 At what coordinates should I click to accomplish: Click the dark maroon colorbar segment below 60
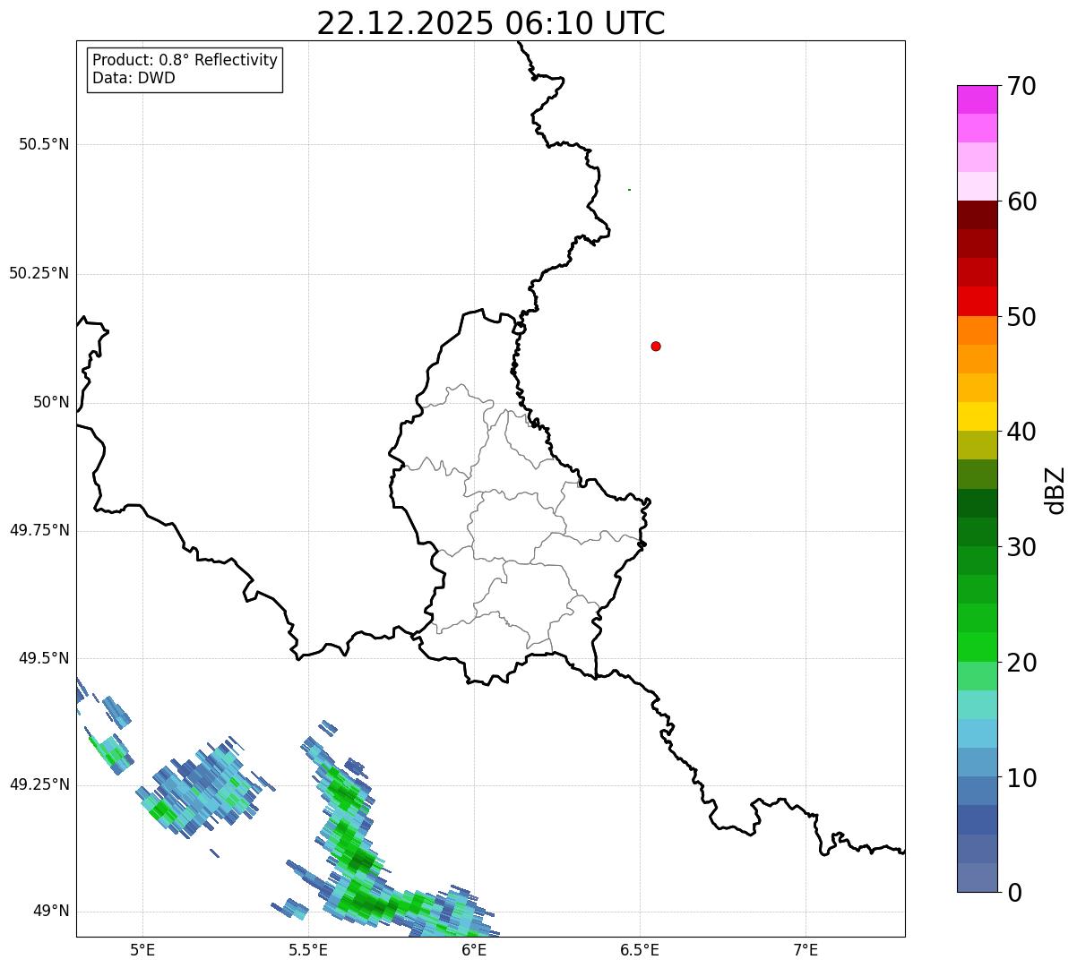[977, 215]
